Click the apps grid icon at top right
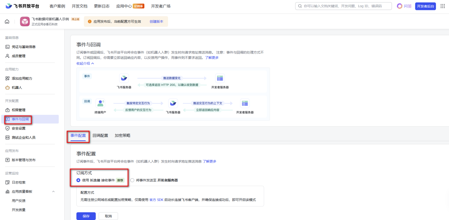Screen dimensions: 449x220 [x=442, y=6]
